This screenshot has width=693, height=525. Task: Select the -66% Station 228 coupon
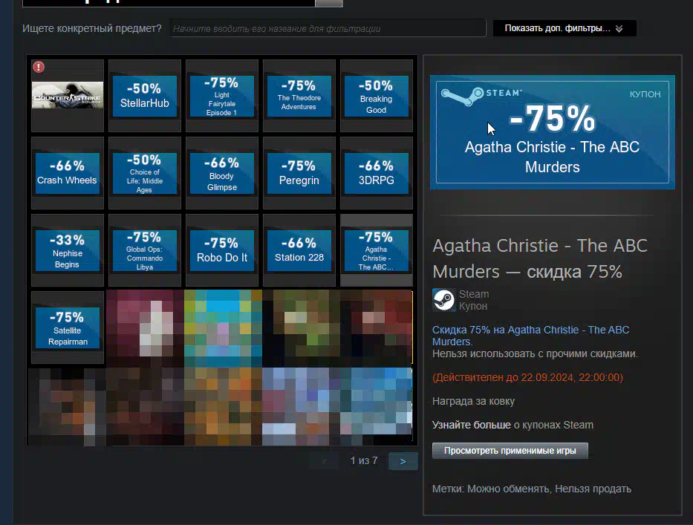299,250
